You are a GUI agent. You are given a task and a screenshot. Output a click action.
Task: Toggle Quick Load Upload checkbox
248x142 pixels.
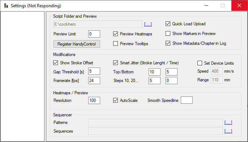[x=168, y=24]
